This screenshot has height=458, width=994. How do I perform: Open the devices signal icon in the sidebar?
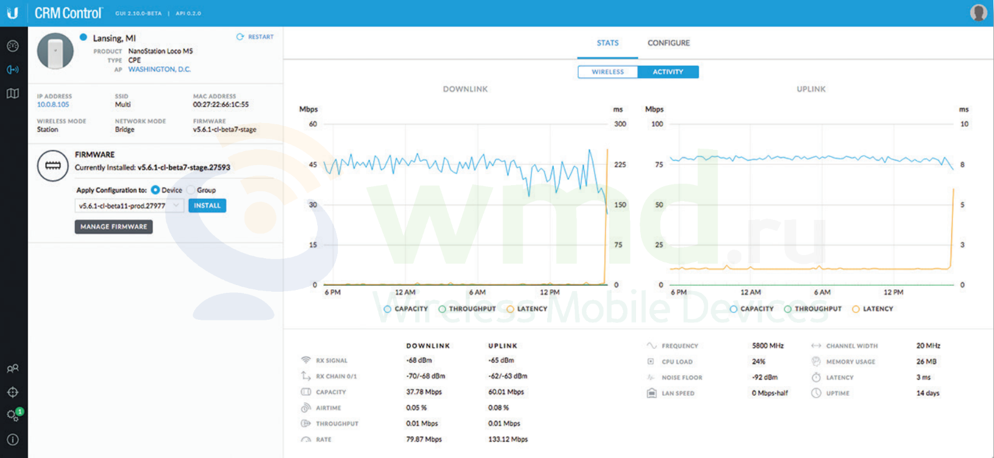[13, 69]
